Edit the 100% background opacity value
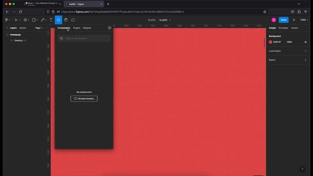This screenshot has height=176, width=313. click(289, 42)
